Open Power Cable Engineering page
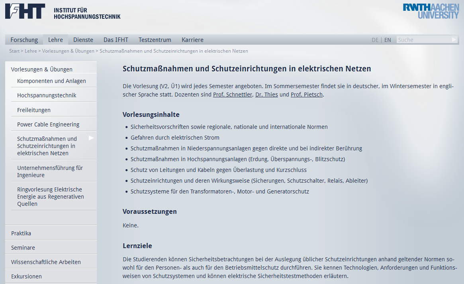The width and height of the screenshot is (464, 284). pos(48,124)
